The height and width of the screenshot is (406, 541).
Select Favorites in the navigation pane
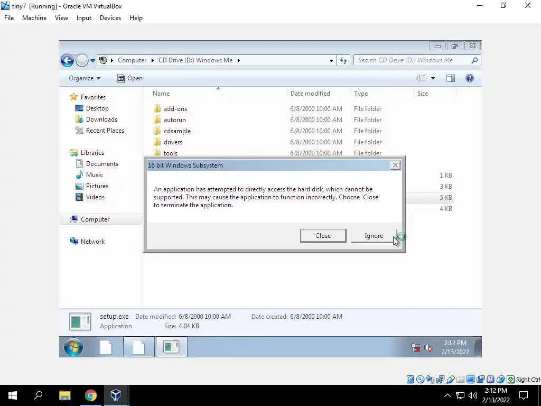(x=93, y=97)
